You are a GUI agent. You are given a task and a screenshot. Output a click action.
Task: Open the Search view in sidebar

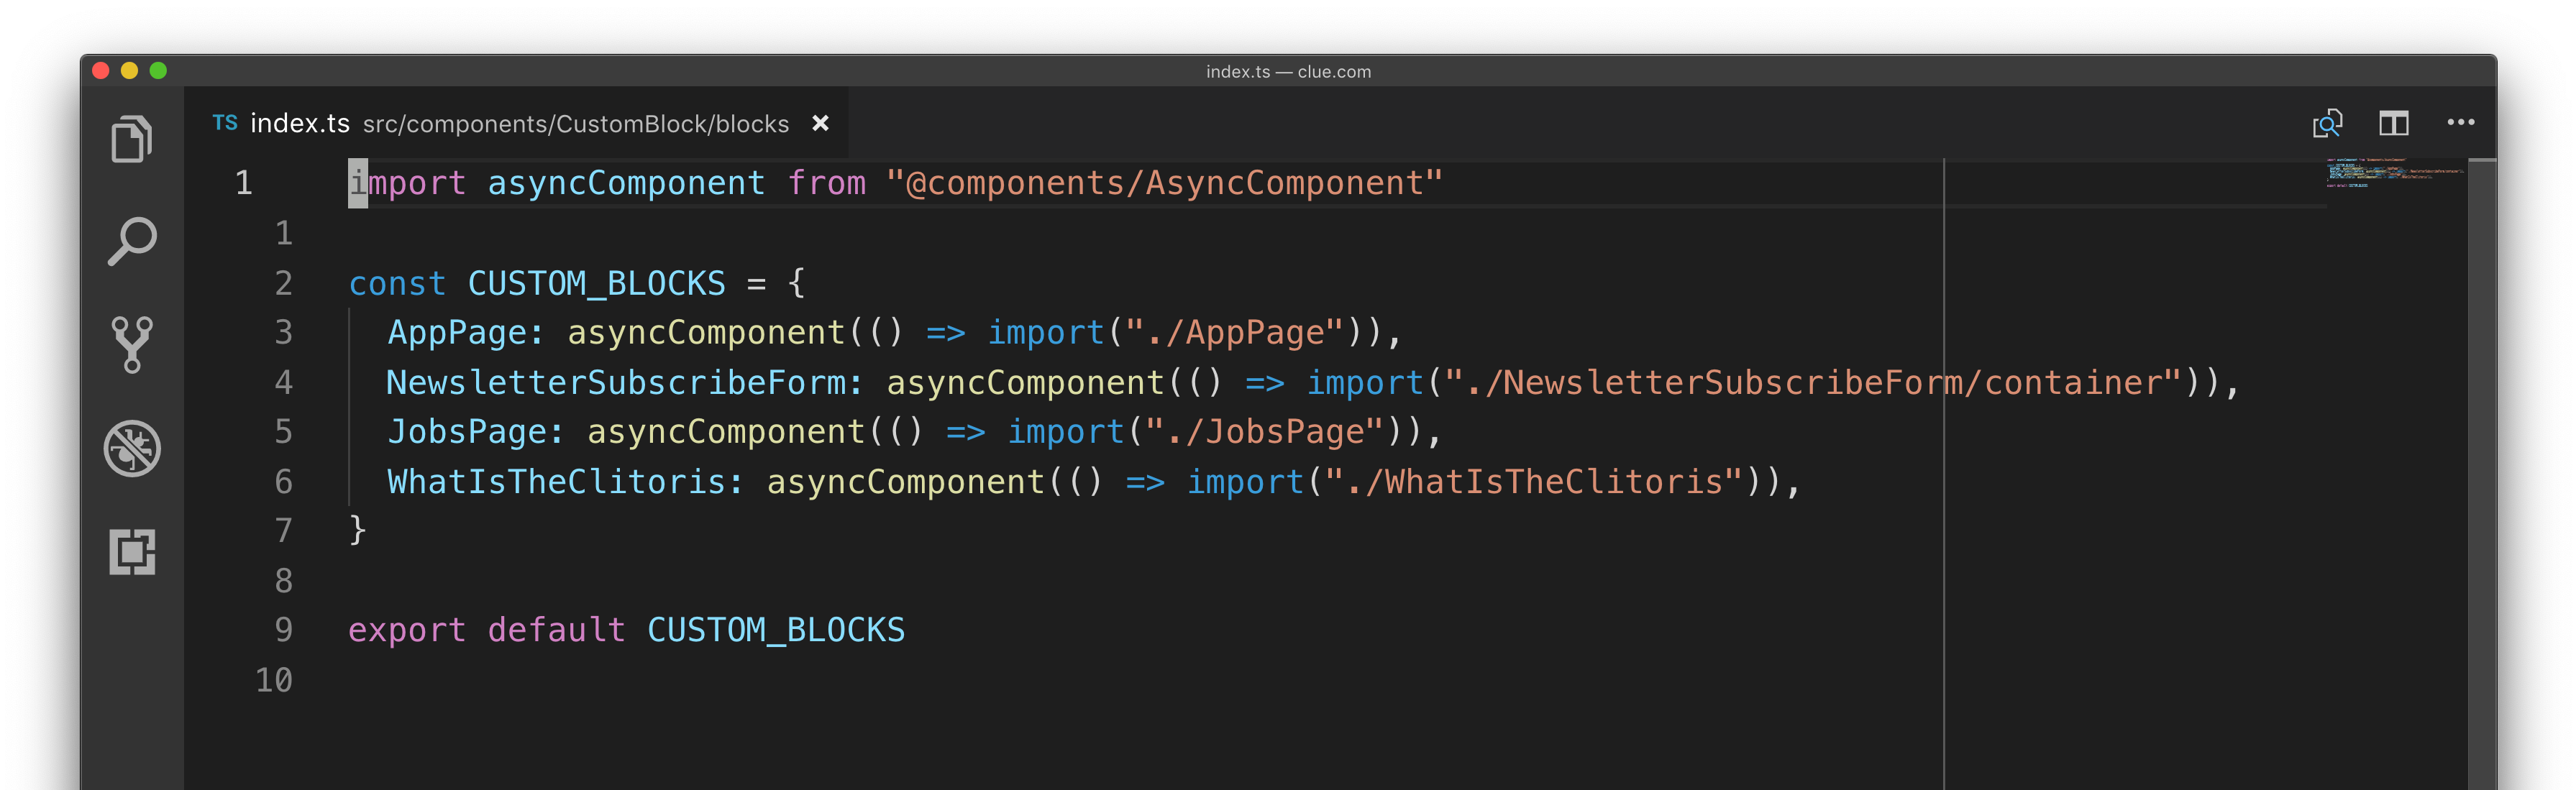tap(131, 242)
